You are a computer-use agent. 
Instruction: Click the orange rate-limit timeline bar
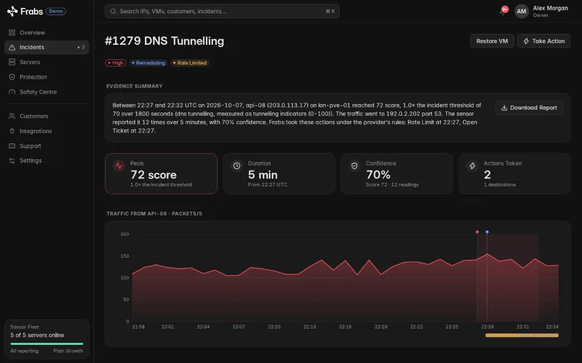(x=522, y=335)
